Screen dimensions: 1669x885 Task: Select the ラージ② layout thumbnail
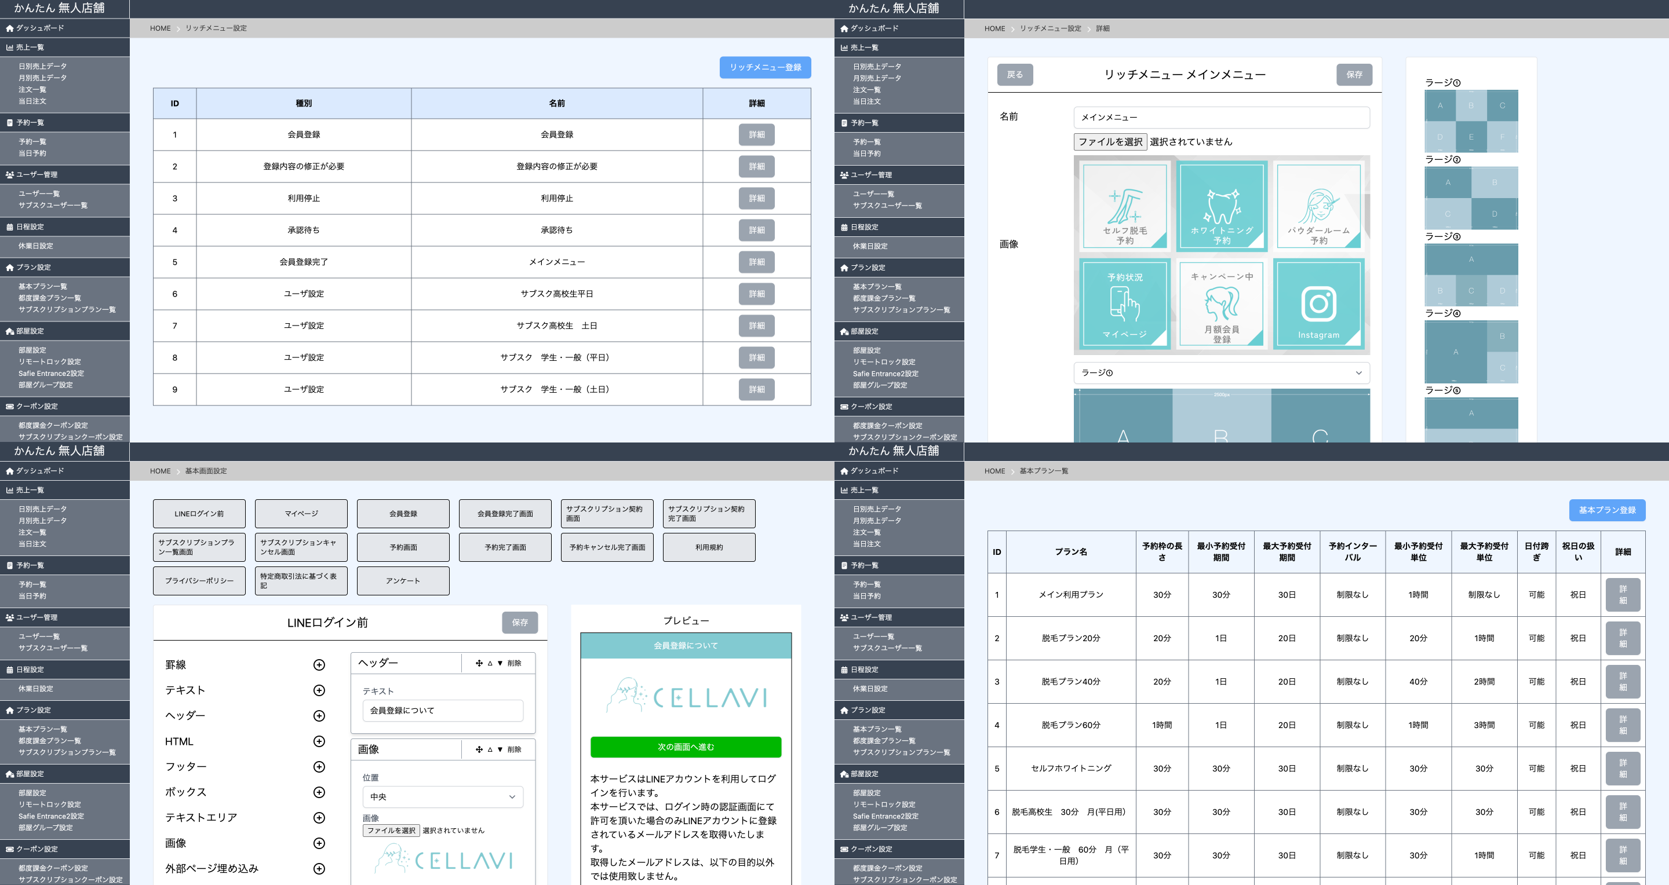tap(1471, 198)
